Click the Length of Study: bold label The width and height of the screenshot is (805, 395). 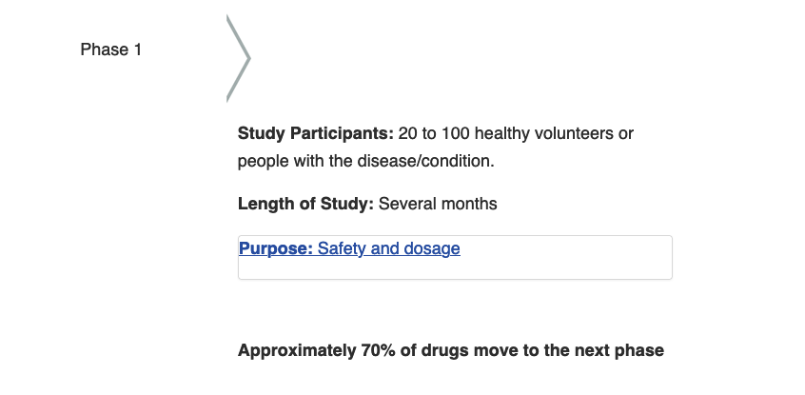tap(306, 204)
